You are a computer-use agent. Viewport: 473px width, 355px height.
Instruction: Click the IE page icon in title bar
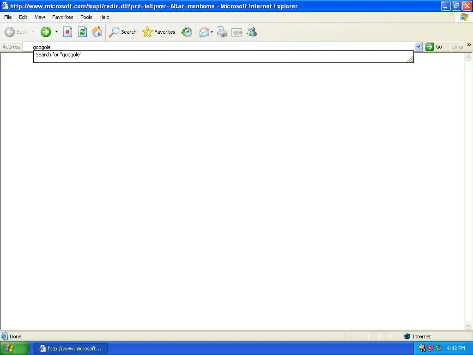click(x=4, y=6)
